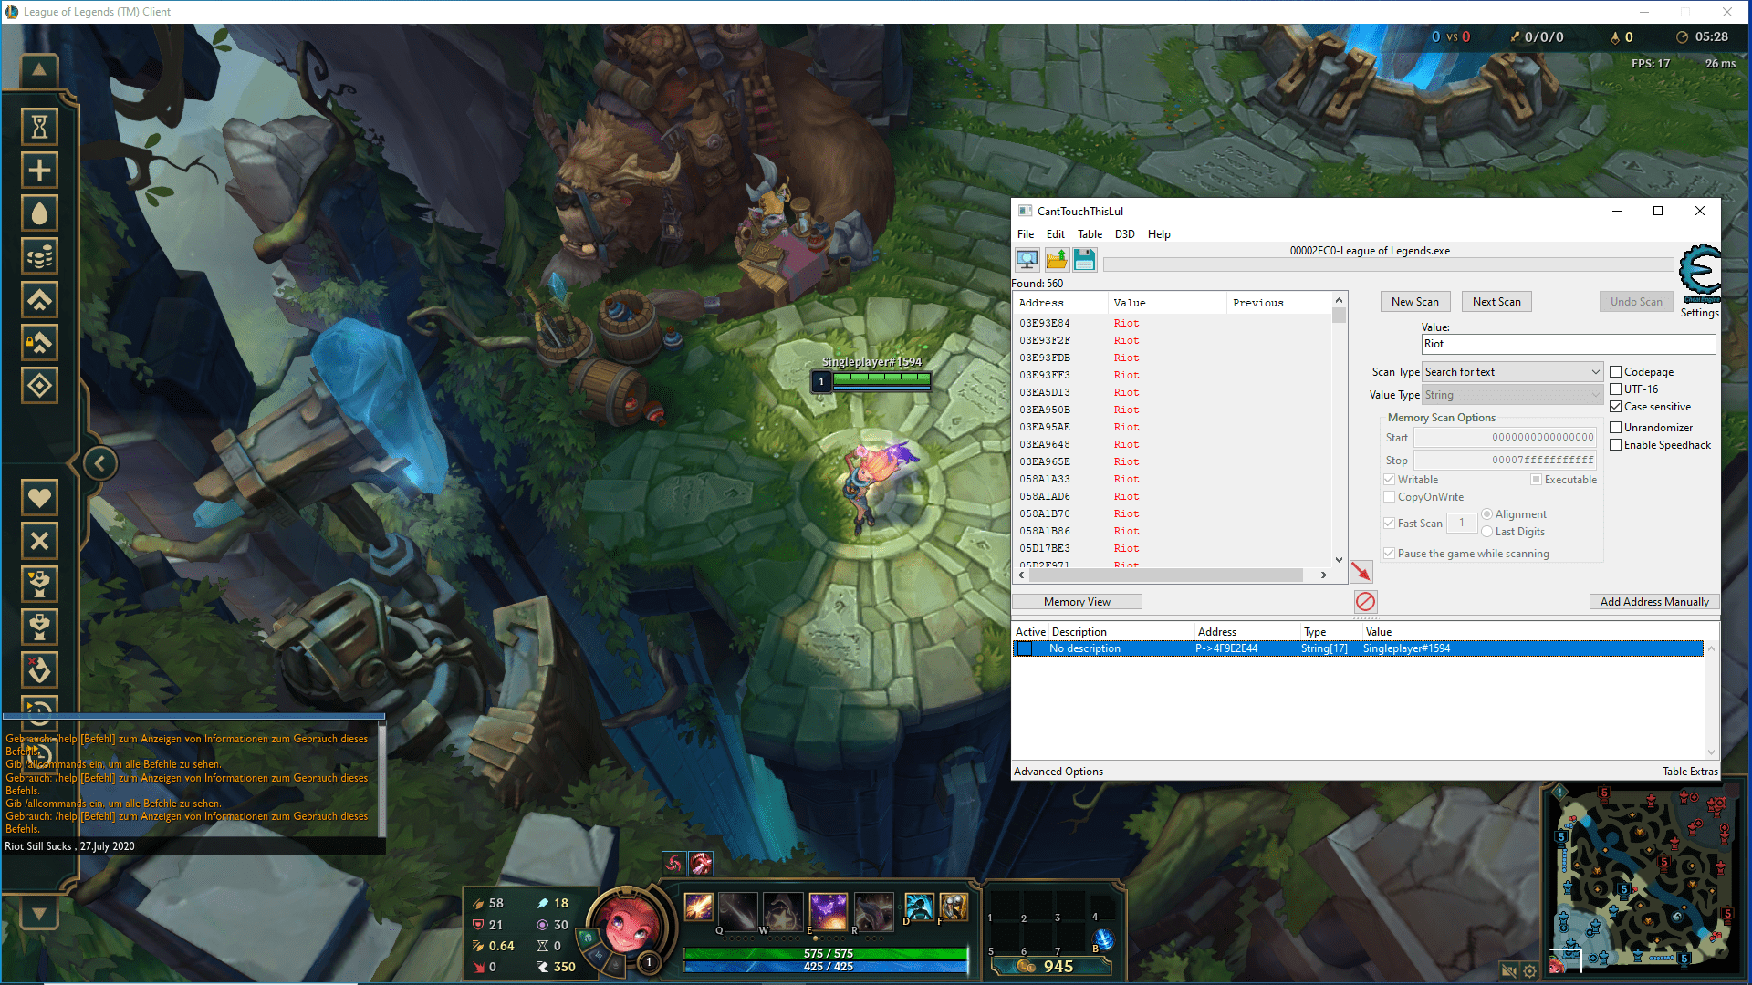Click the X icon in practice tool panel
The image size is (1752, 985).
39,541
